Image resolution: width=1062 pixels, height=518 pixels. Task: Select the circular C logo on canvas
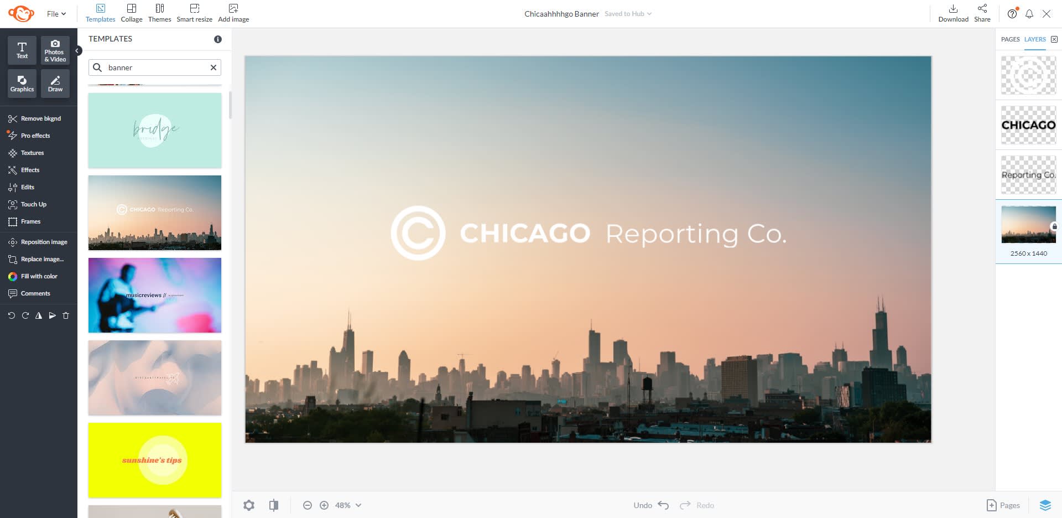(x=418, y=233)
